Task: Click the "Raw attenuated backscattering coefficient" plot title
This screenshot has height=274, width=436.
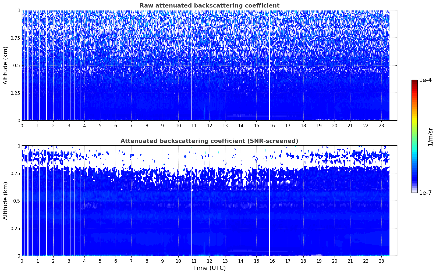Action: click(209, 6)
